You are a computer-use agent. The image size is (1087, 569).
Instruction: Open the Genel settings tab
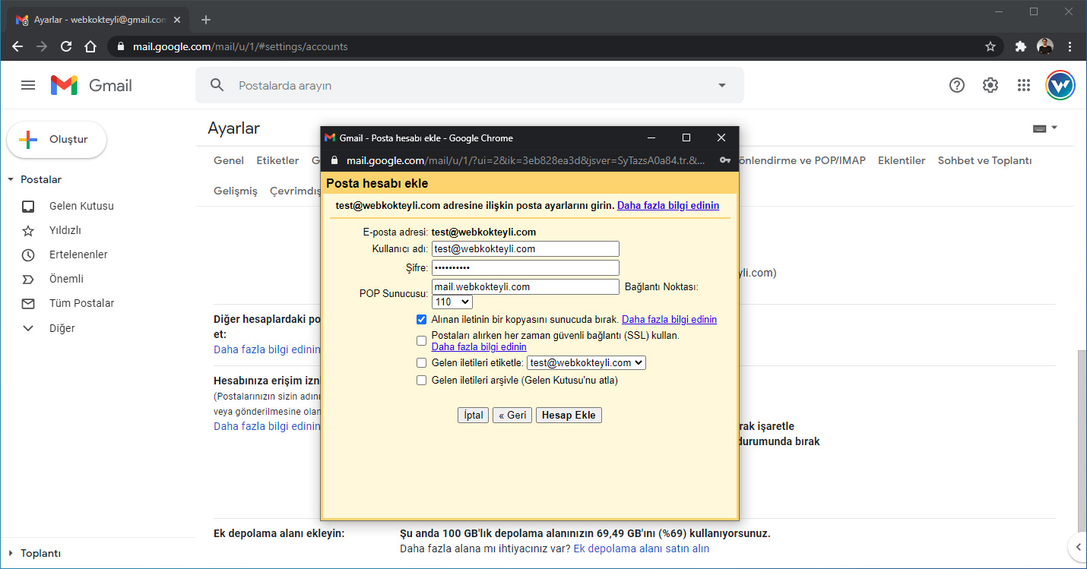click(229, 160)
